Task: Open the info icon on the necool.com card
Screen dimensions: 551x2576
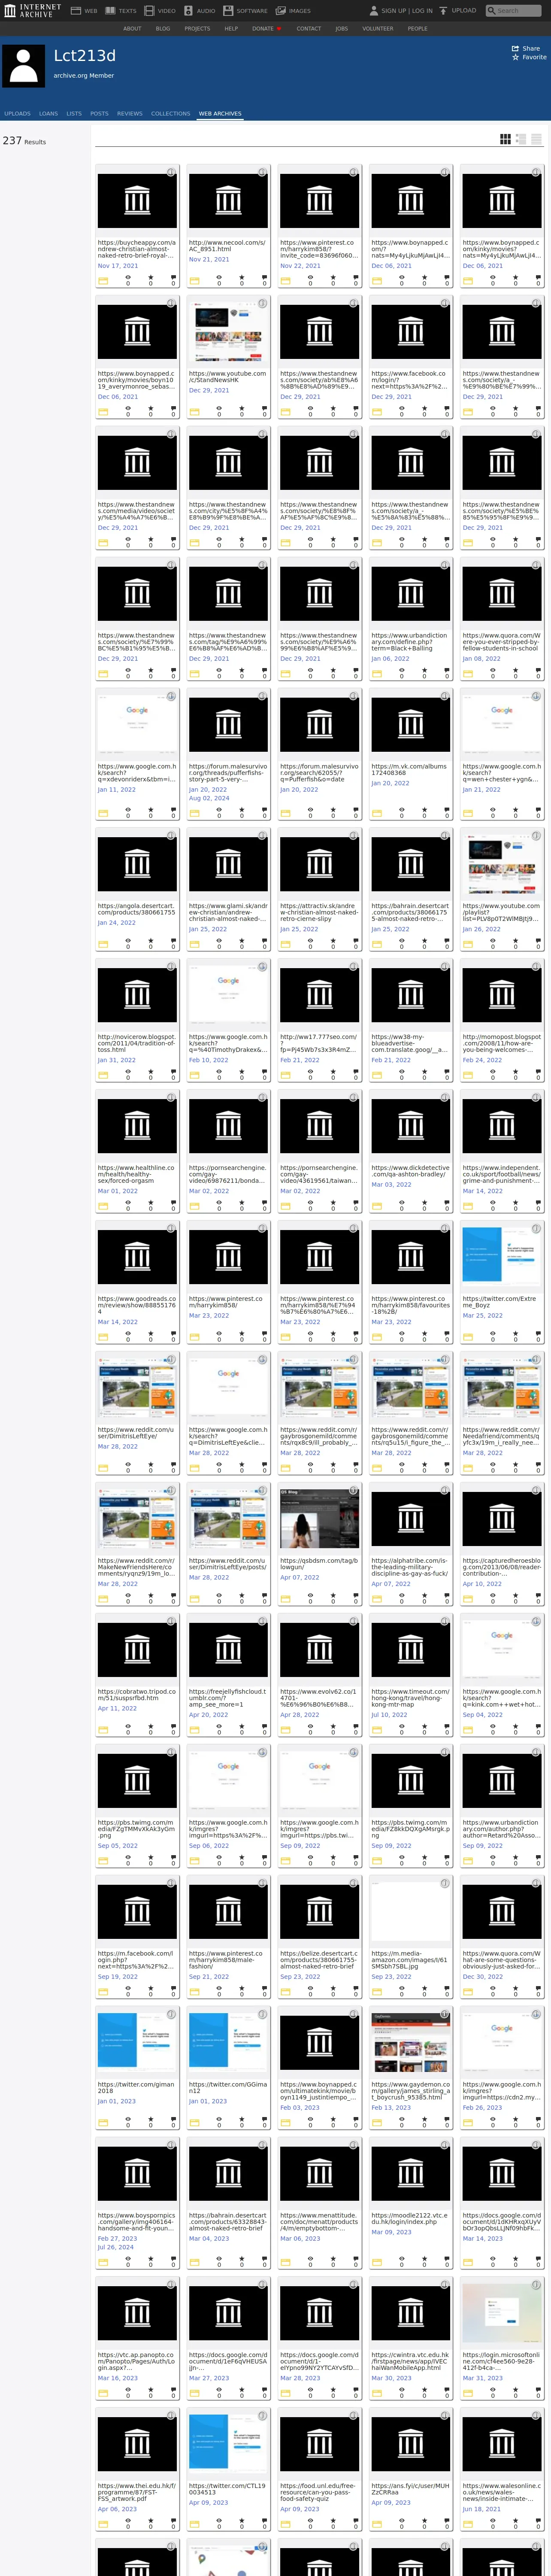Action: pos(262,172)
